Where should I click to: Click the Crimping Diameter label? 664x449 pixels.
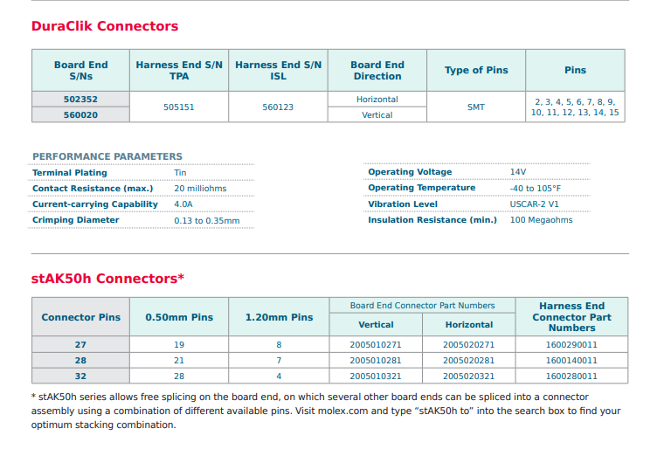(75, 220)
